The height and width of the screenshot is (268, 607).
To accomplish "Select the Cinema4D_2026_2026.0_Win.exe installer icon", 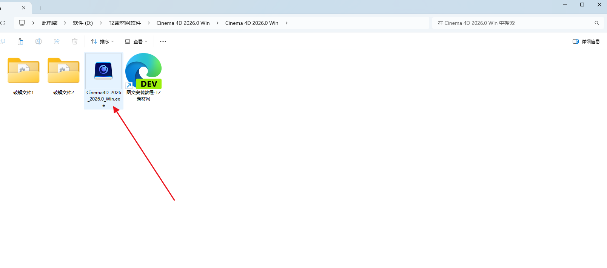I will tap(103, 71).
